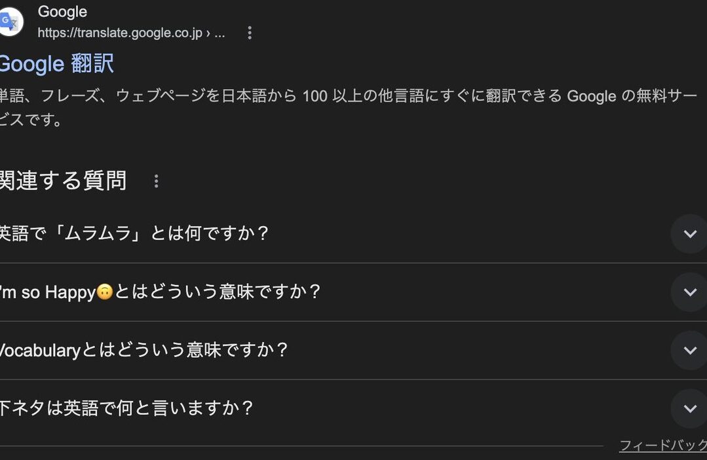The width and height of the screenshot is (707, 460).
Task: Click the translate.google.co.jp URL text
Action: [119, 33]
